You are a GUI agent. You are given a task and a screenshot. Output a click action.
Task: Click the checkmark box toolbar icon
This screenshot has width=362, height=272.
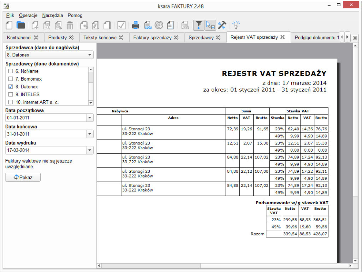122,25
